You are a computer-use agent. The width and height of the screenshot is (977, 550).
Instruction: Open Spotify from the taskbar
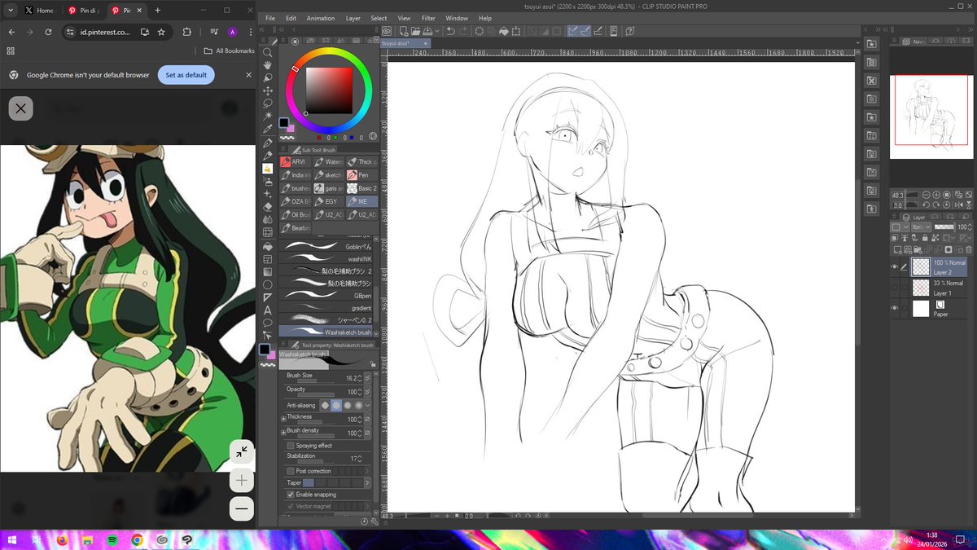click(112, 539)
